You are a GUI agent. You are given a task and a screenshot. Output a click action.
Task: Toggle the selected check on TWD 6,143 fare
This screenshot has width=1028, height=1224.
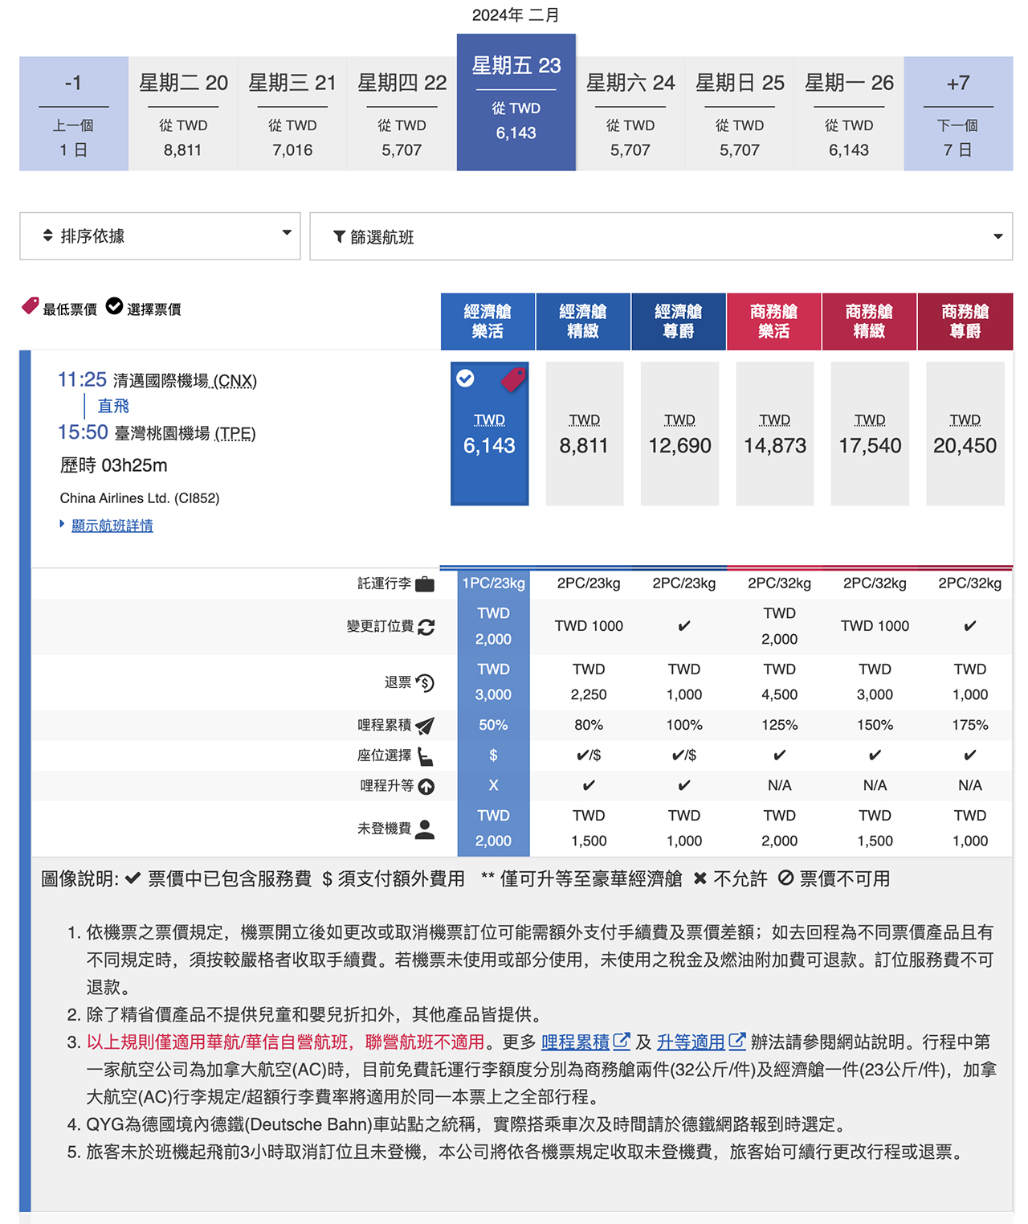pyautogui.click(x=465, y=379)
